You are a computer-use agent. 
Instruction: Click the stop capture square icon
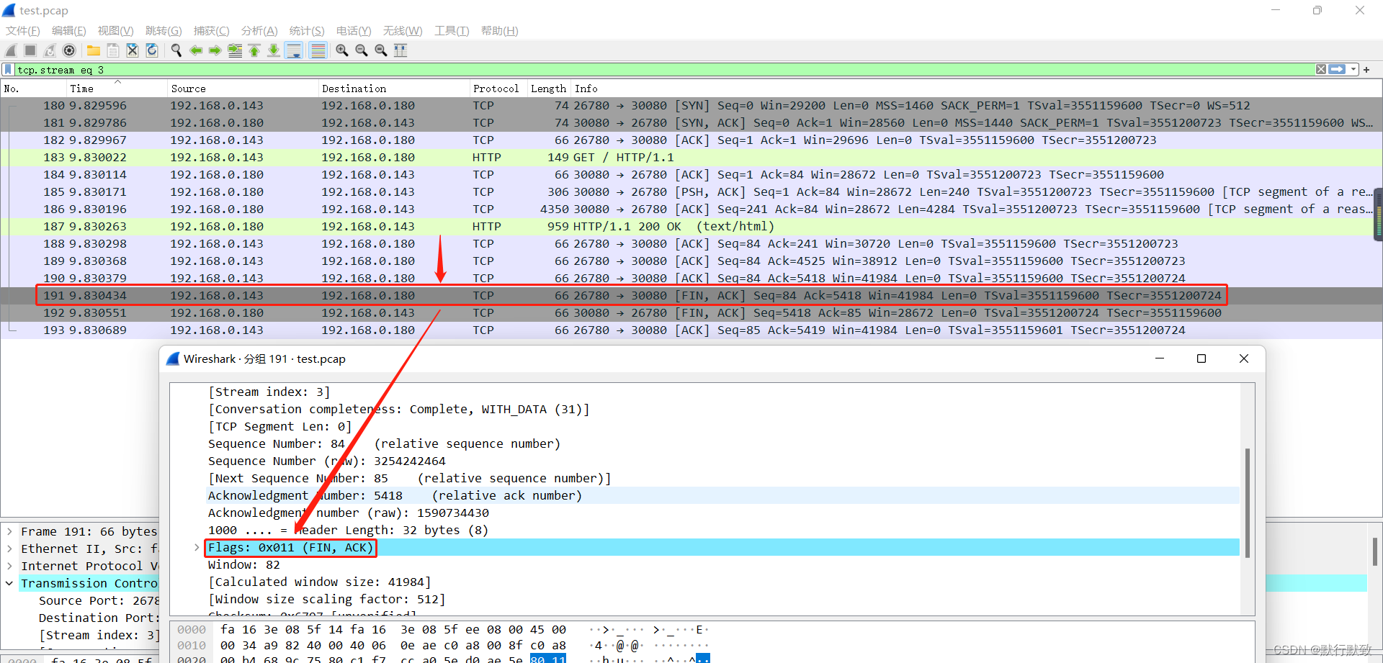(30, 50)
